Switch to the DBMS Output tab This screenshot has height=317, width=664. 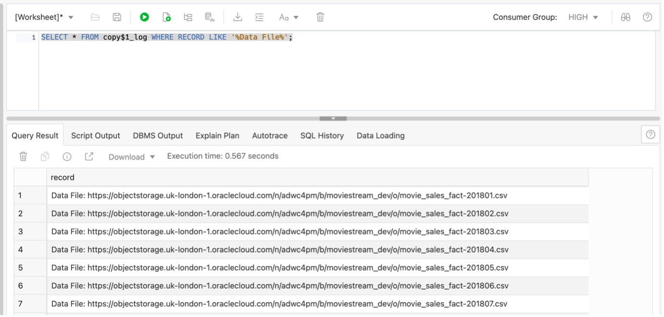coord(158,135)
